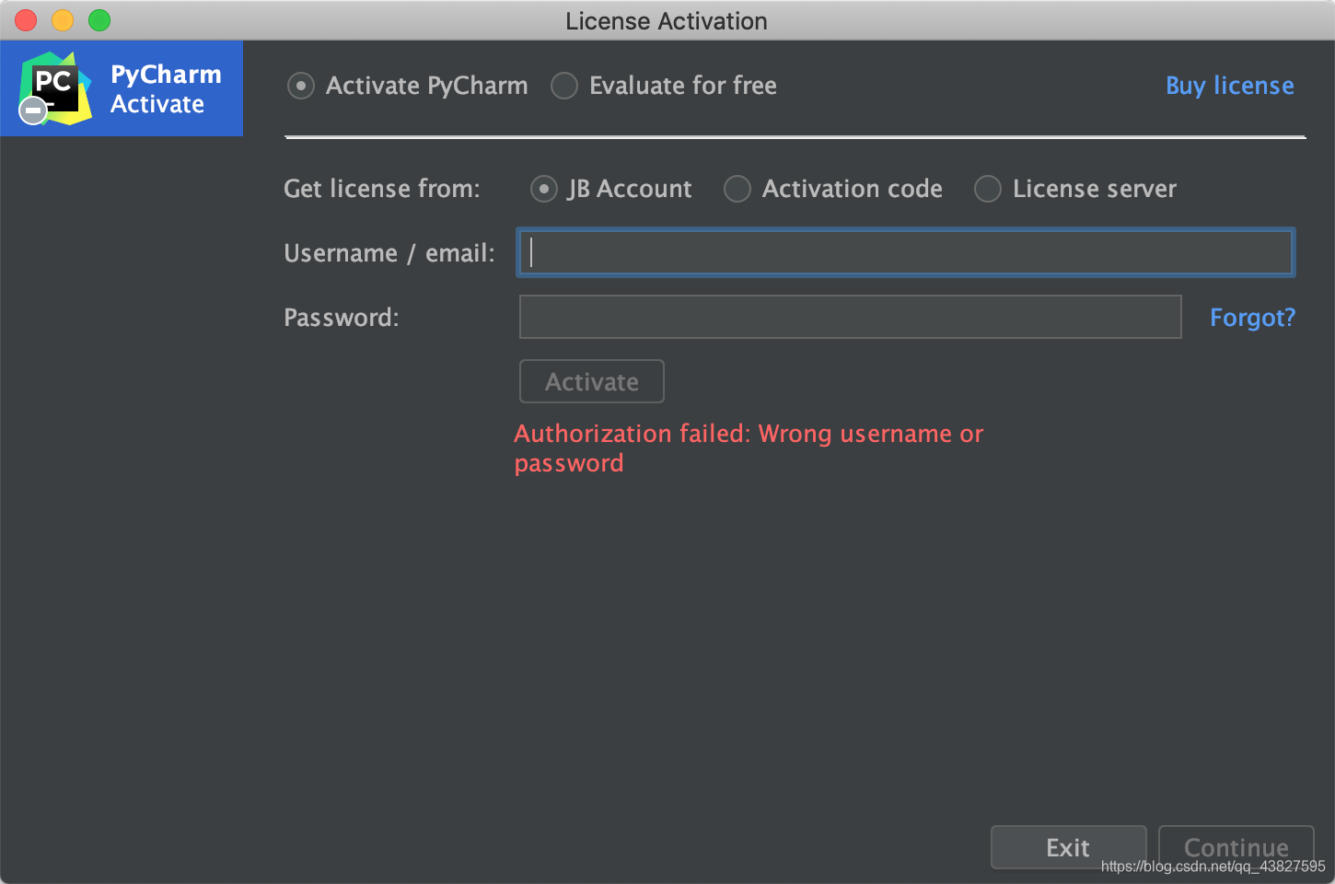
Task: Click the Activate button
Action: click(592, 381)
